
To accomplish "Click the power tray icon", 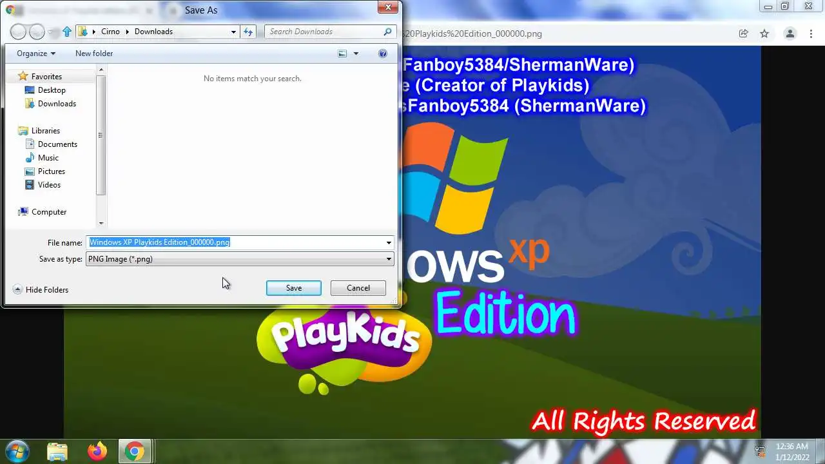I will (760, 452).
